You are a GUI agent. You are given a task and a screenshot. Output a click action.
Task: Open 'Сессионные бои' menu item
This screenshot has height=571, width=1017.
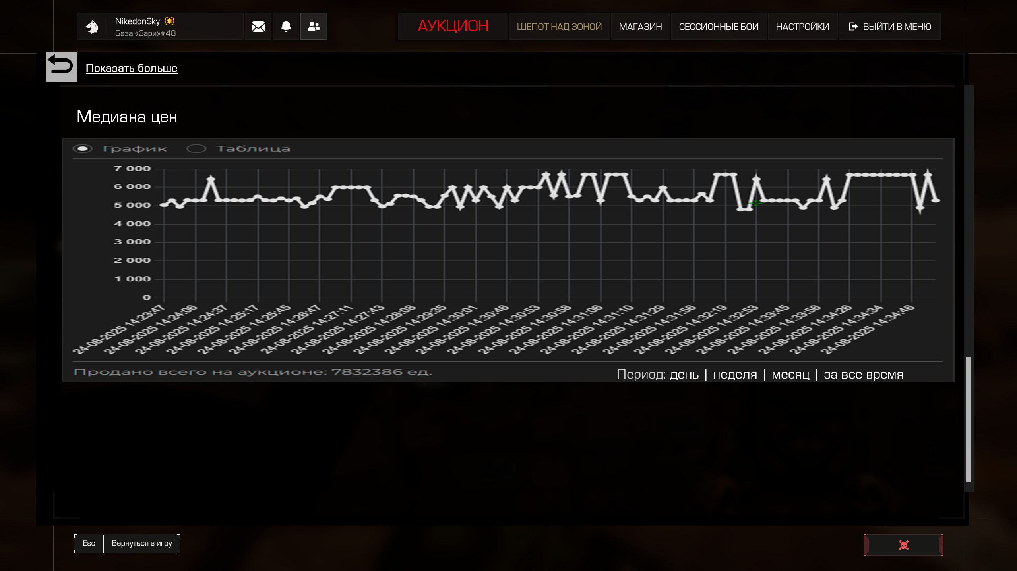719,27
